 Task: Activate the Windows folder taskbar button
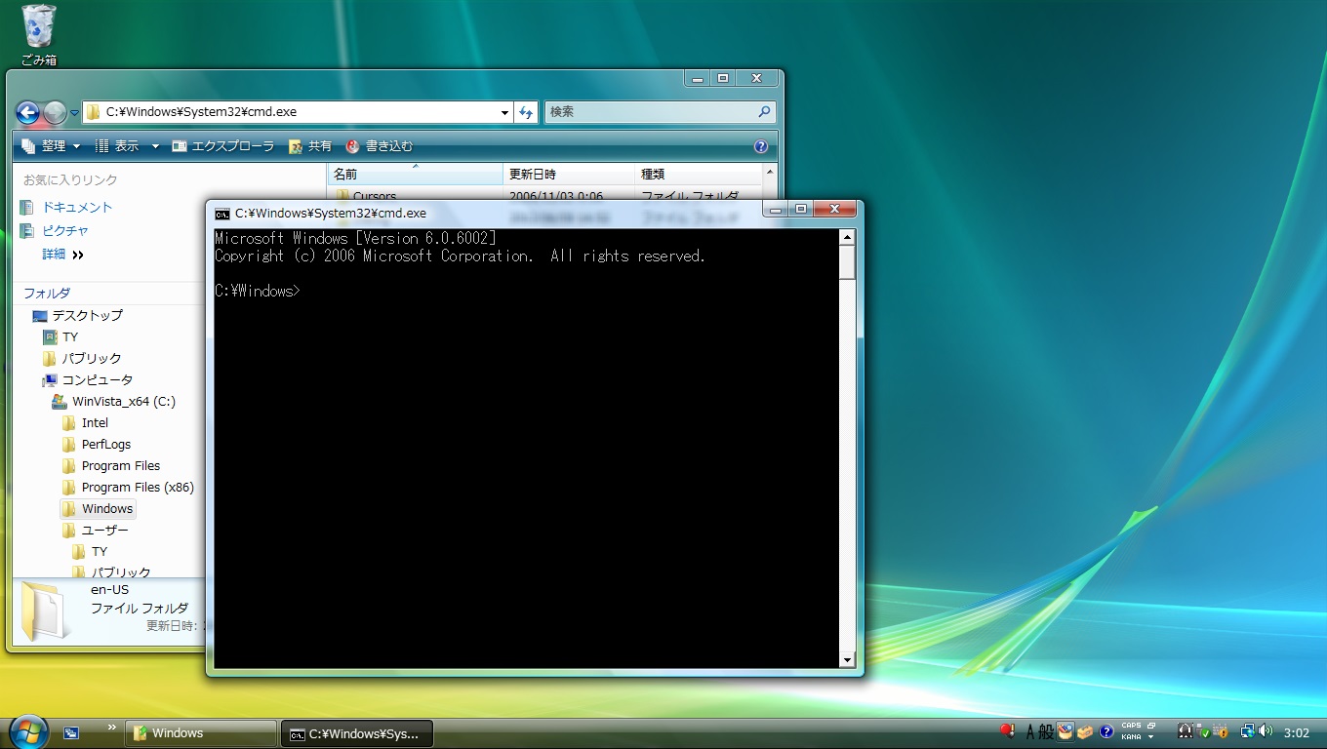pos(202,733)
